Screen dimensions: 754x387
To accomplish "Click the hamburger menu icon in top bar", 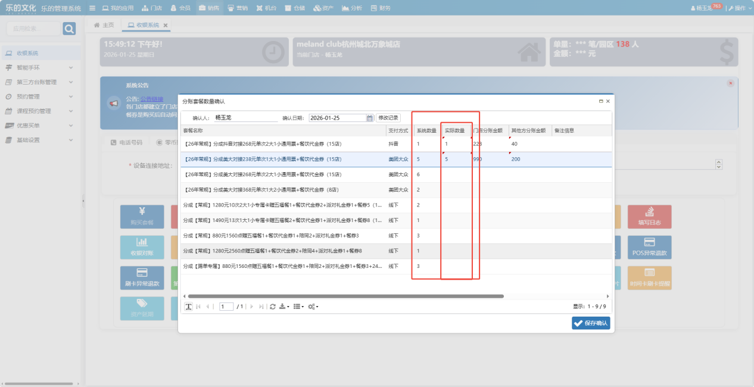I will (x=92, y=8).
